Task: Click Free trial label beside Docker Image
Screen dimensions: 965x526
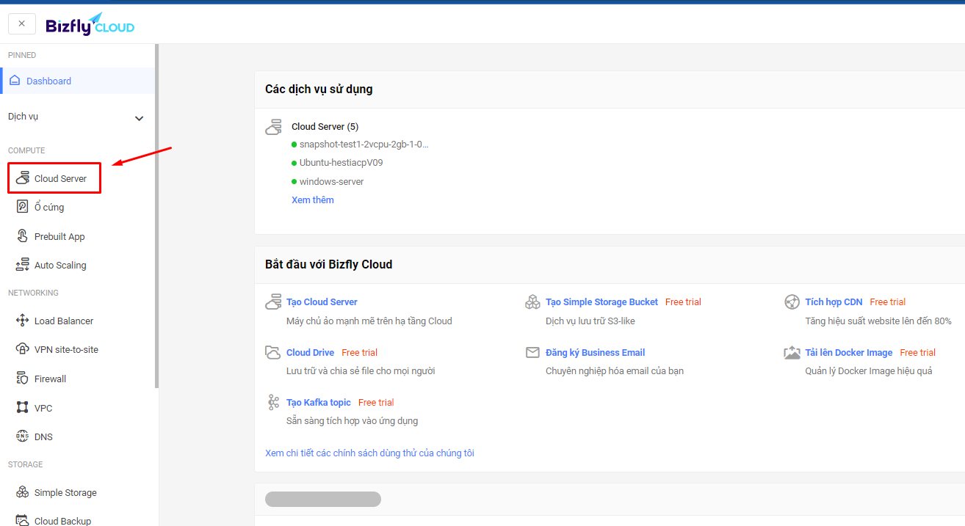Action: [x=917, y=352]
